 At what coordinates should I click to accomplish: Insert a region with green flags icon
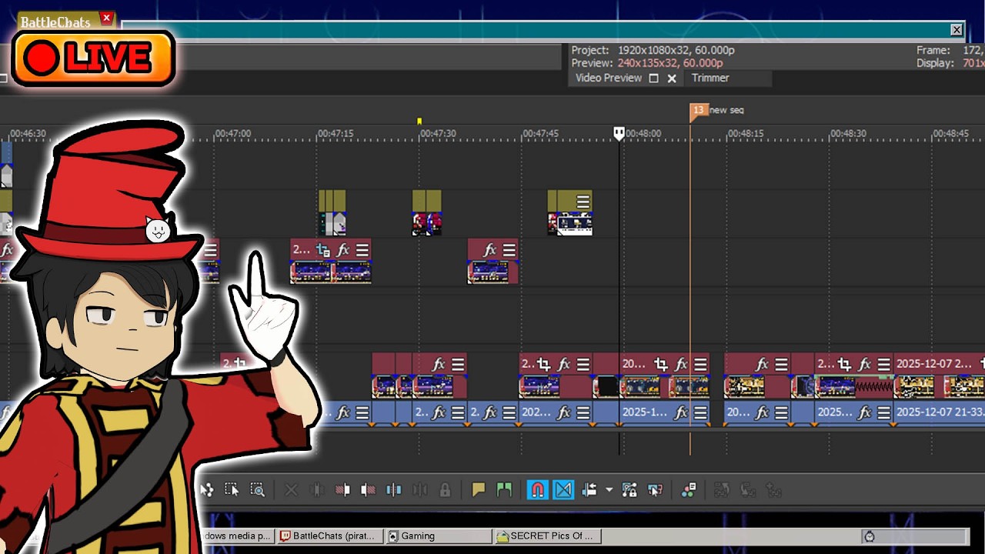(x=504, y=490)
